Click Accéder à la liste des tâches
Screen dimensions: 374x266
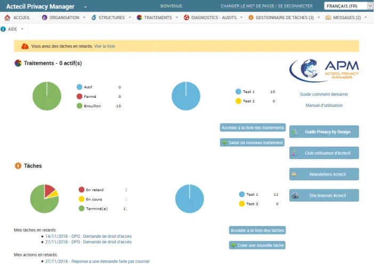pos(257,230)
